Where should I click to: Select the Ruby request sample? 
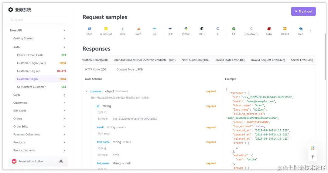pos(269,31)
